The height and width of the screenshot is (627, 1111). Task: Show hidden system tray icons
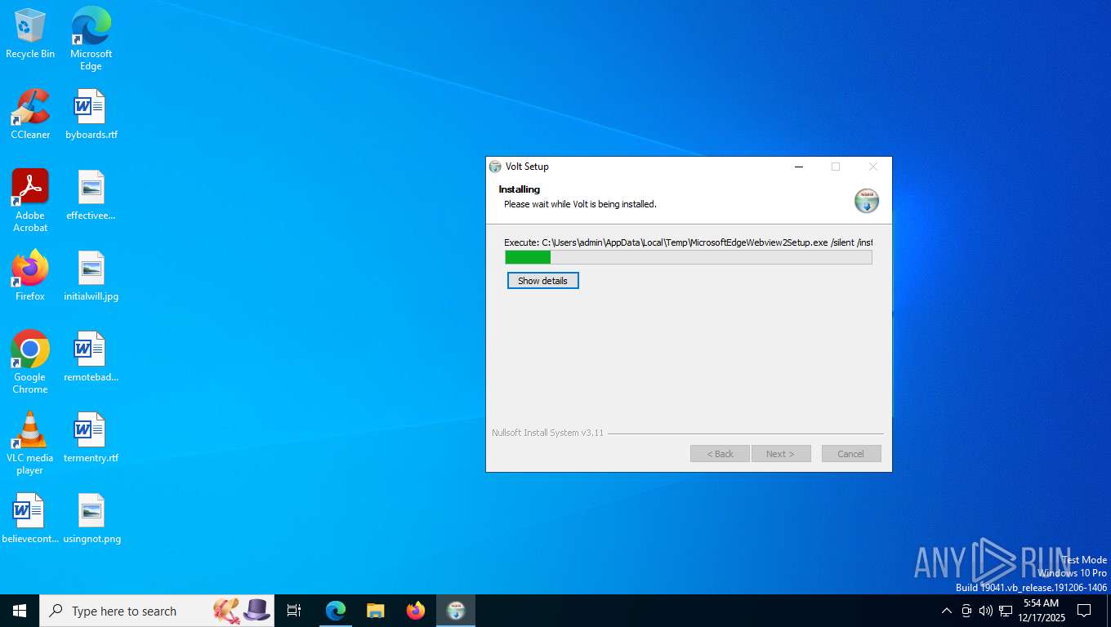pos(947,611)
